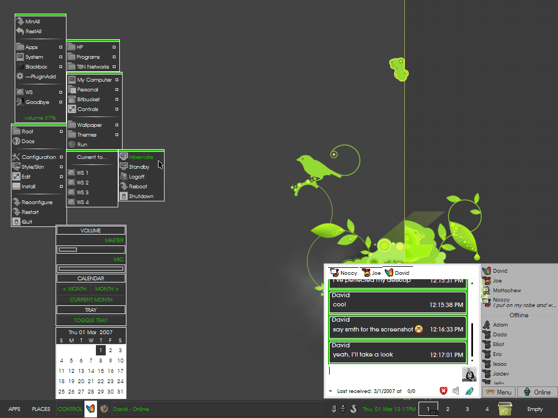Go to the previous month in calendar

tap(74, 289)
